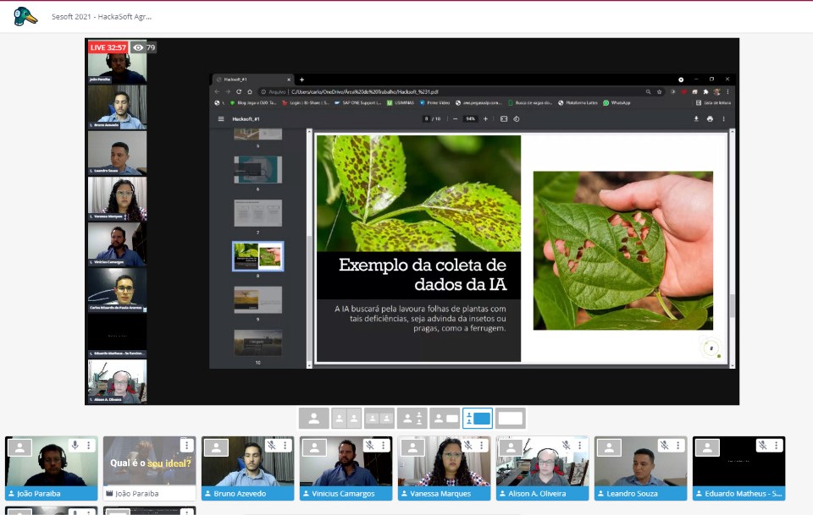This screenshot has height=515, width=813.
Task: Zoom out the PDF with the minus button
Action: 456,119
